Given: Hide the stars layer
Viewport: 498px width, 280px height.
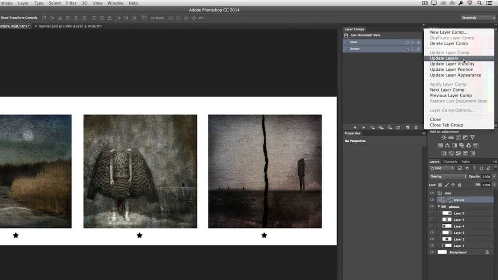Looking at the screenshot, I should coord(432,193).
